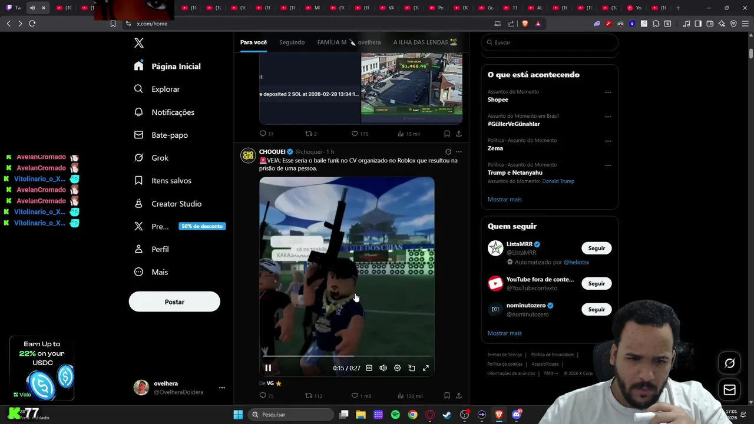Viewport: 754px width, 424px height.
Task: Repost the CHOQUEI post (112)
Action: [x=313, y=396]
